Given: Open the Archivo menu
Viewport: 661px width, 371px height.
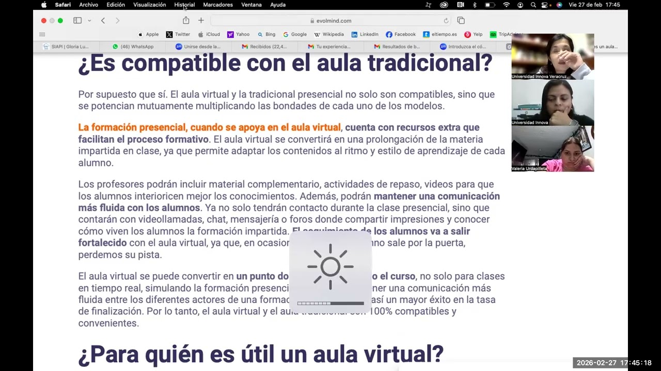Looking at the screenshot, I should coord(88,5).
